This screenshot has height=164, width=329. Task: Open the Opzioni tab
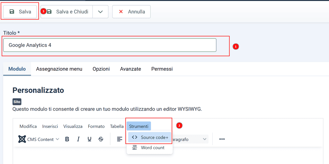pos(101,69)
